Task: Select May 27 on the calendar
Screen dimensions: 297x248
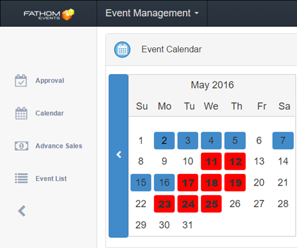Action: point(259,204)
